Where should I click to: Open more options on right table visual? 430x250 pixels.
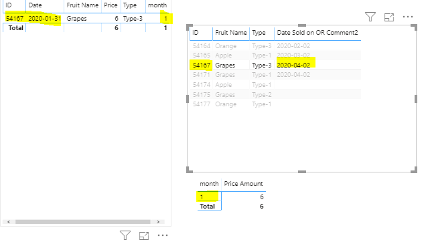coord(408,17)
